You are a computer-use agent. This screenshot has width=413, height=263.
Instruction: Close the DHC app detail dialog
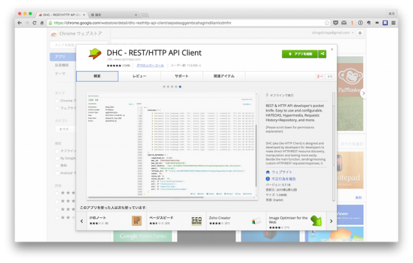pos(332,50)
